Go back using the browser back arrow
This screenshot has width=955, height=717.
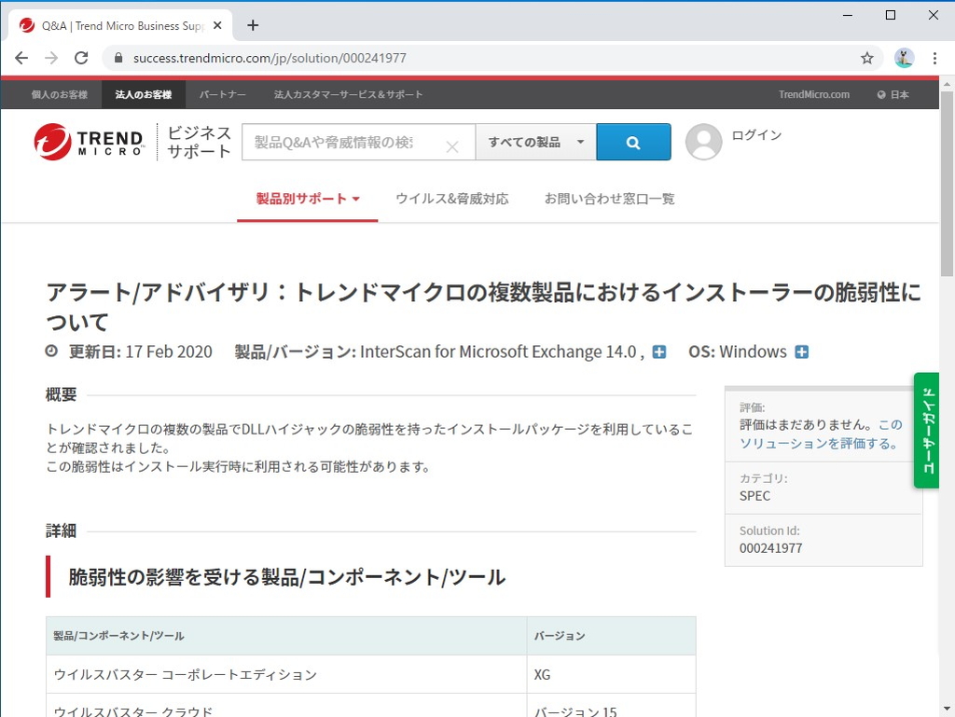pyautogui.click(x=21, y=57)
